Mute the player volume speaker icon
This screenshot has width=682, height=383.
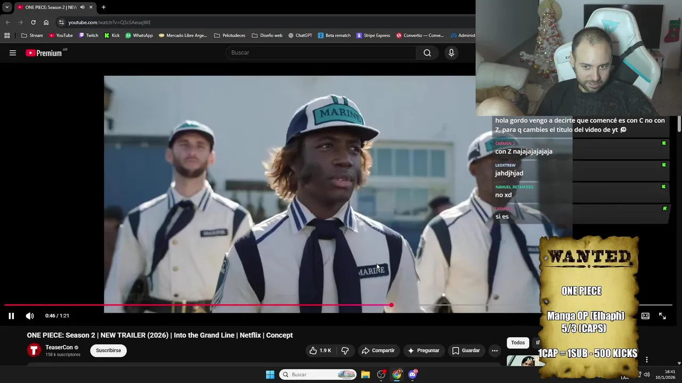(x=30, y=316)
